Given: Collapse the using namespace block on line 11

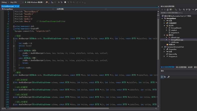Looking at the screenshot, I should click(x=14, y=26).
